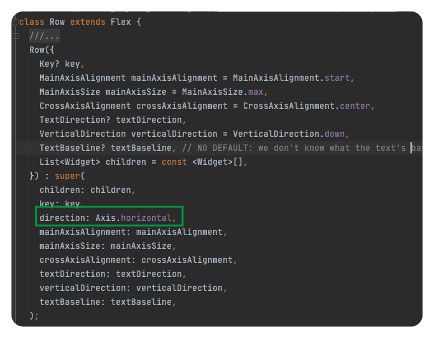
Task: Collapse the class Row fold marker
Action: point(15,22)
